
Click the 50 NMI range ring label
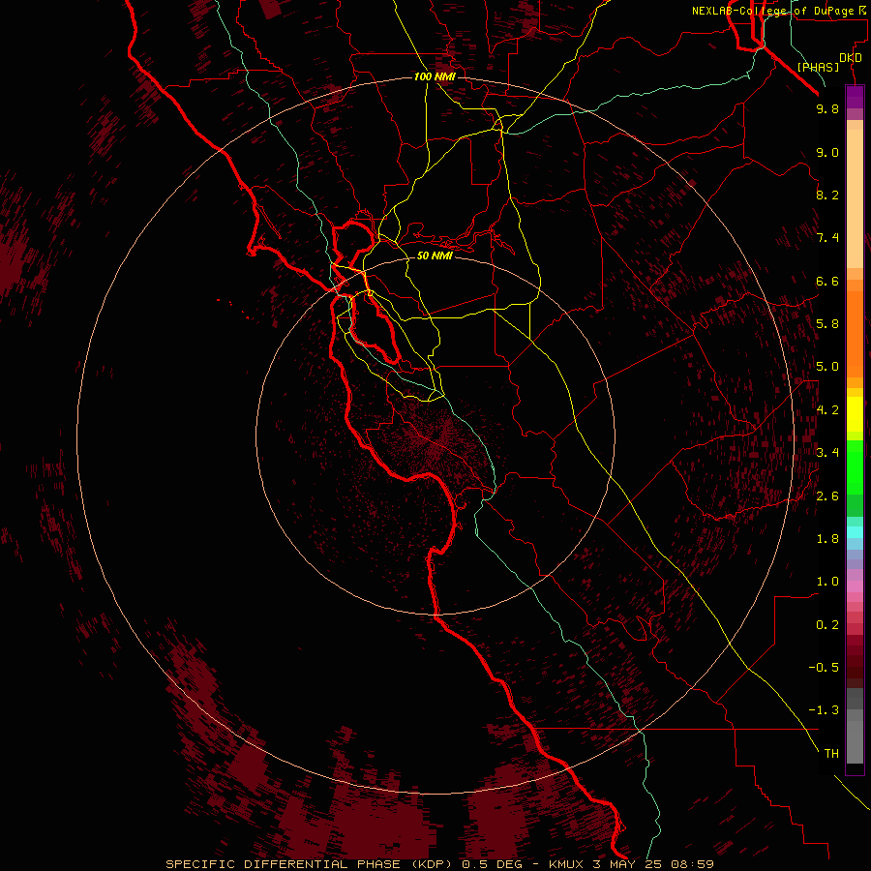pyautogui.click(x=435, y=255)
